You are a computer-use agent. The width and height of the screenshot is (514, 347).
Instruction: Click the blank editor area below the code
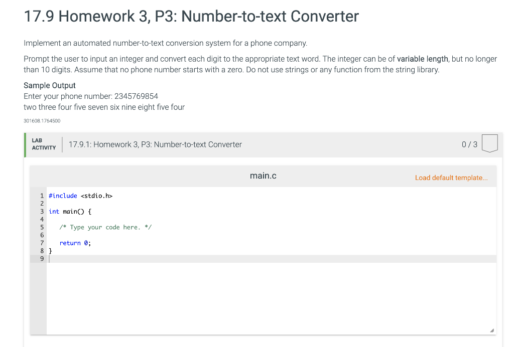pos(272,298)
